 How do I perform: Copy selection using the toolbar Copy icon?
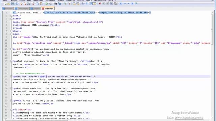37,4
